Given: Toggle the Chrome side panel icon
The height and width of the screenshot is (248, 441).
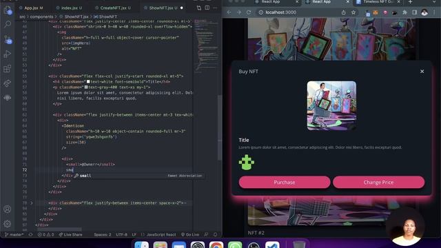Looking at the screenshot, I should (x=415, y=12).
